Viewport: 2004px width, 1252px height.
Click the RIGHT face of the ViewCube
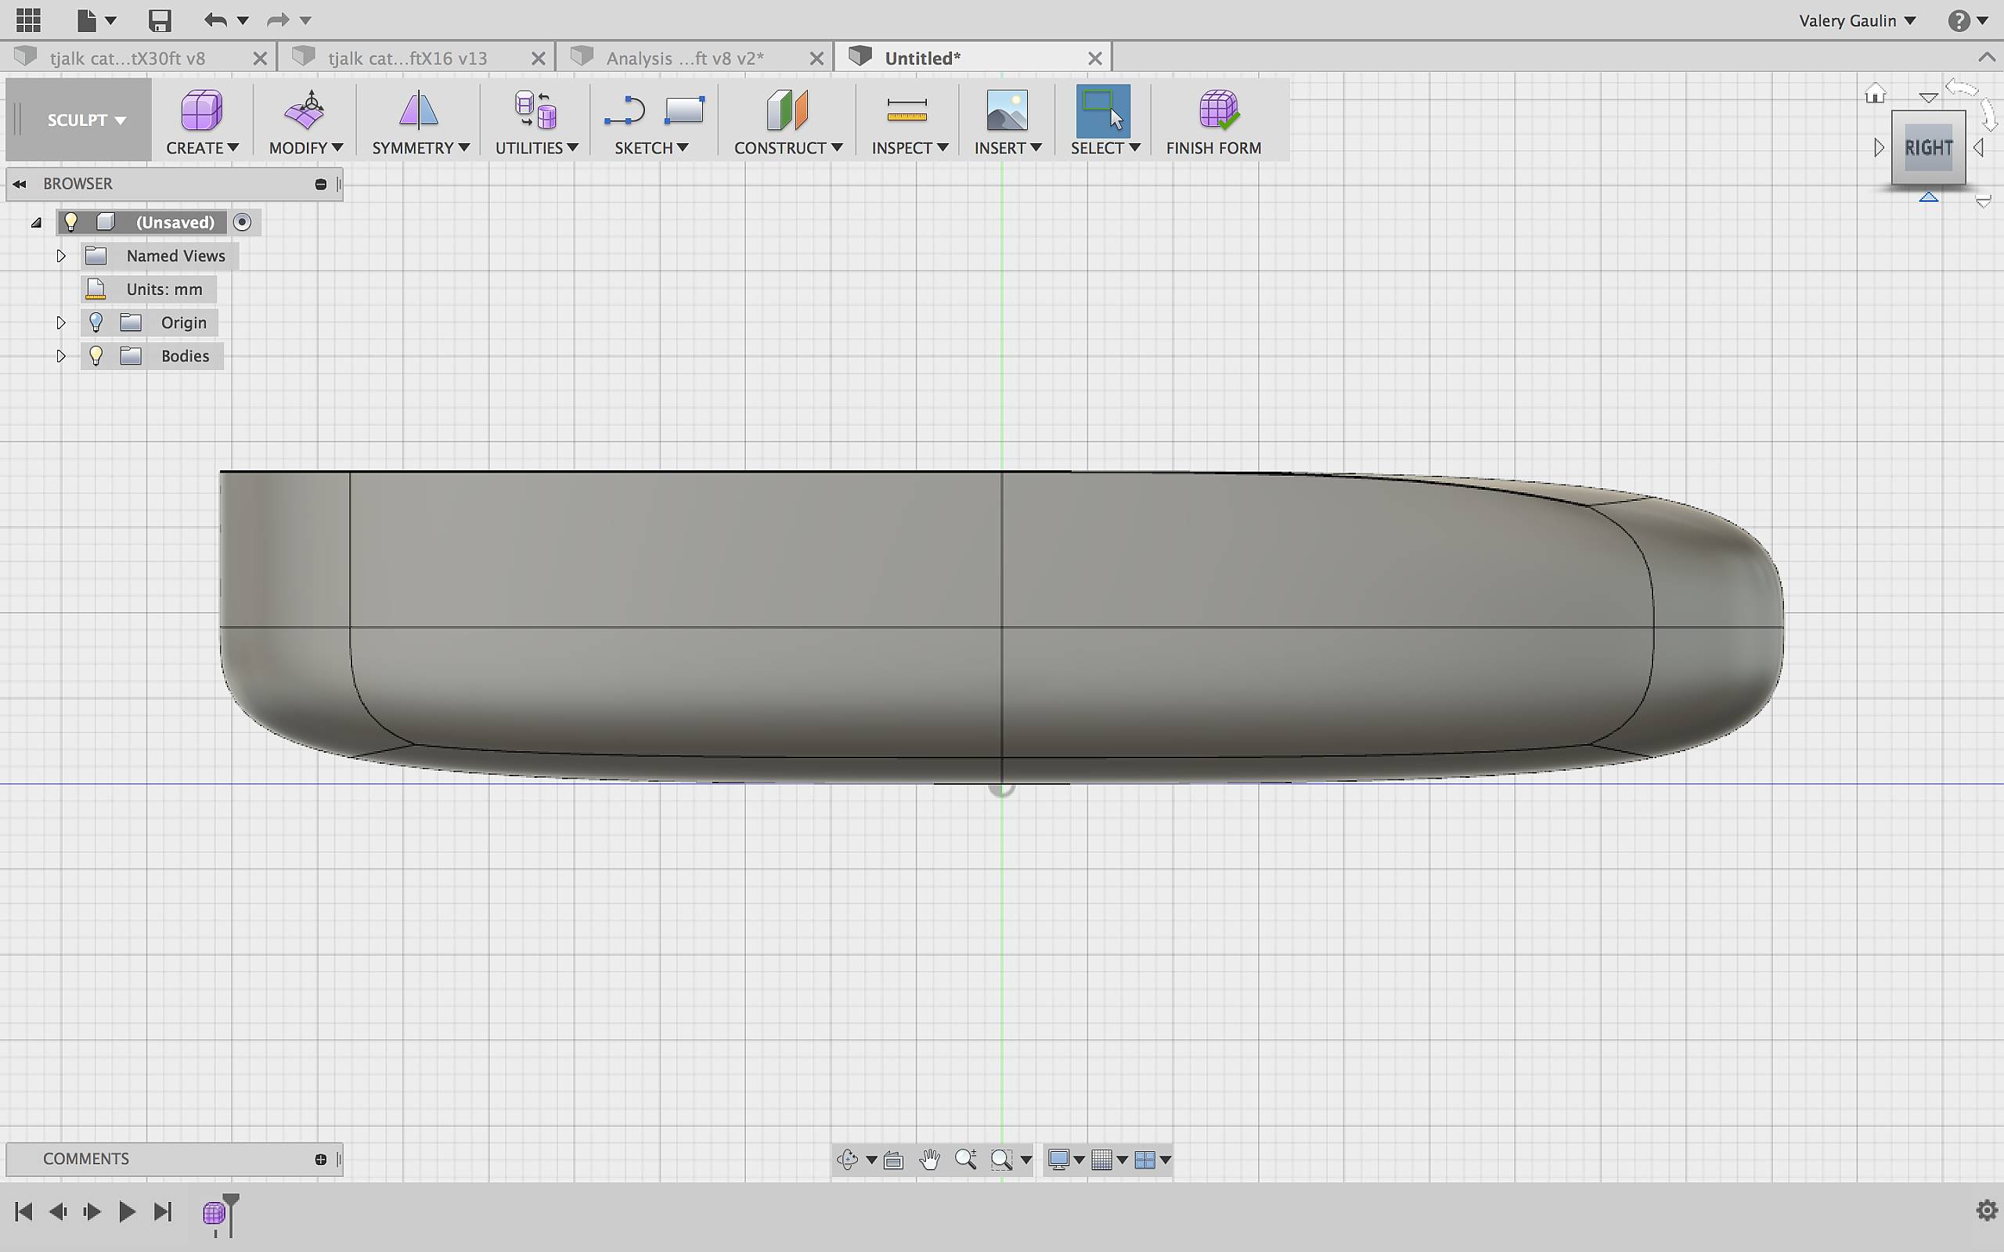point(1928,147)
